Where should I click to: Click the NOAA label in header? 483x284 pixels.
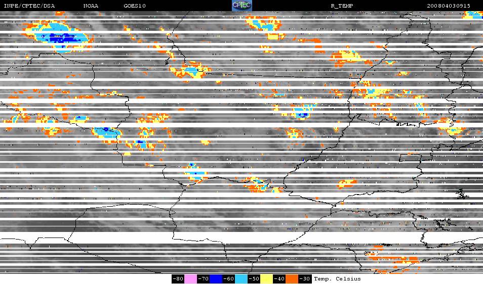(x=91, y=6)
